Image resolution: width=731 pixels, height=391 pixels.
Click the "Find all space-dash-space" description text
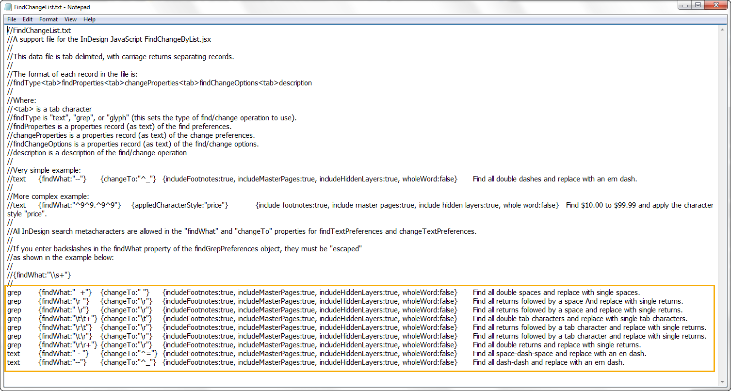[559, 354]
